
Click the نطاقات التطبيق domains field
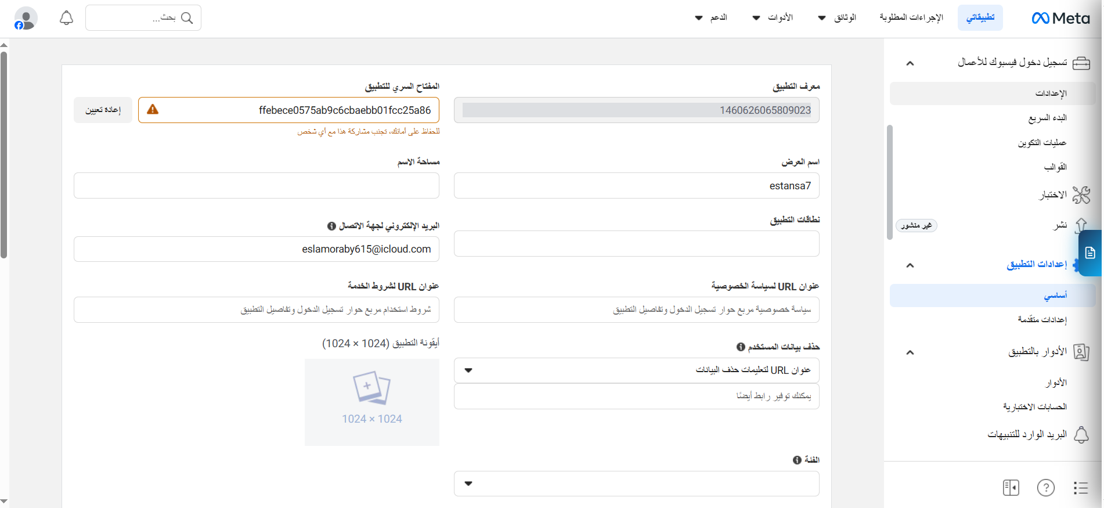point(636,244)
